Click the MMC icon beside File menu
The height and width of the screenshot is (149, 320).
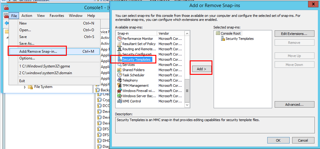point(6,16)
